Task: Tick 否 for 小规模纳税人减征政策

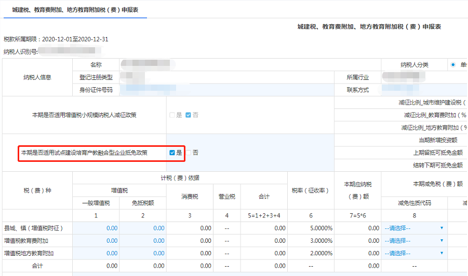Action: point(189,115)
